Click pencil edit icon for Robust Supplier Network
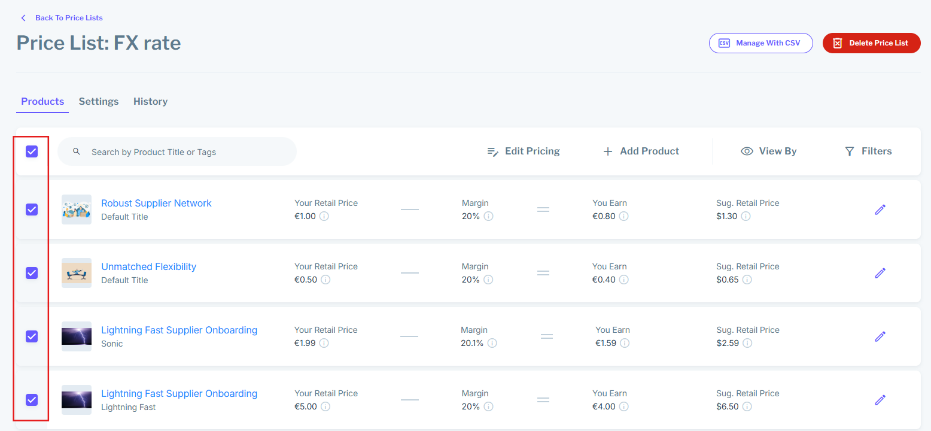 coord(880,210)
